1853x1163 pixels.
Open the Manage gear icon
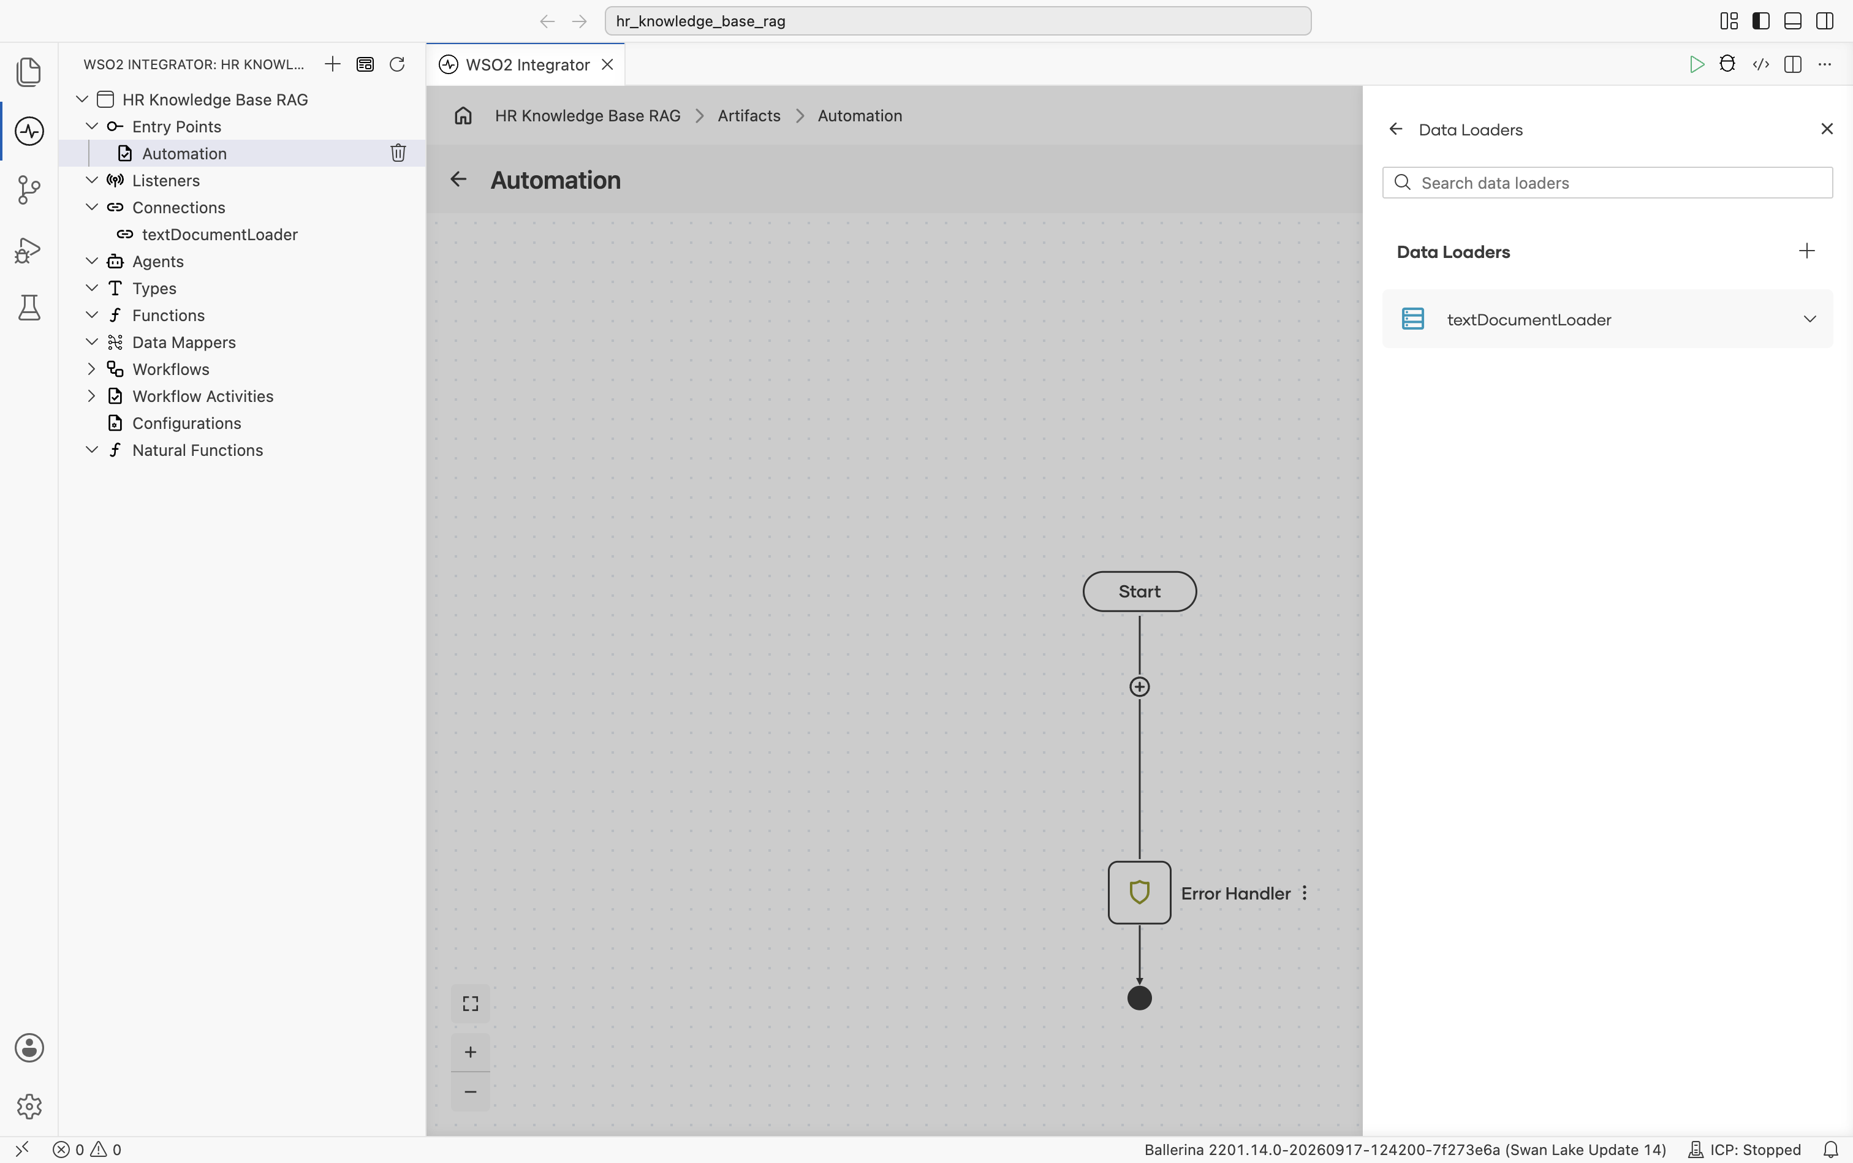[x=29, y=1106]
